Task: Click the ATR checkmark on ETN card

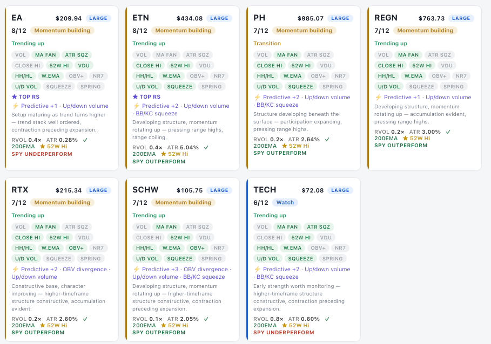Action: coord(206,148)
